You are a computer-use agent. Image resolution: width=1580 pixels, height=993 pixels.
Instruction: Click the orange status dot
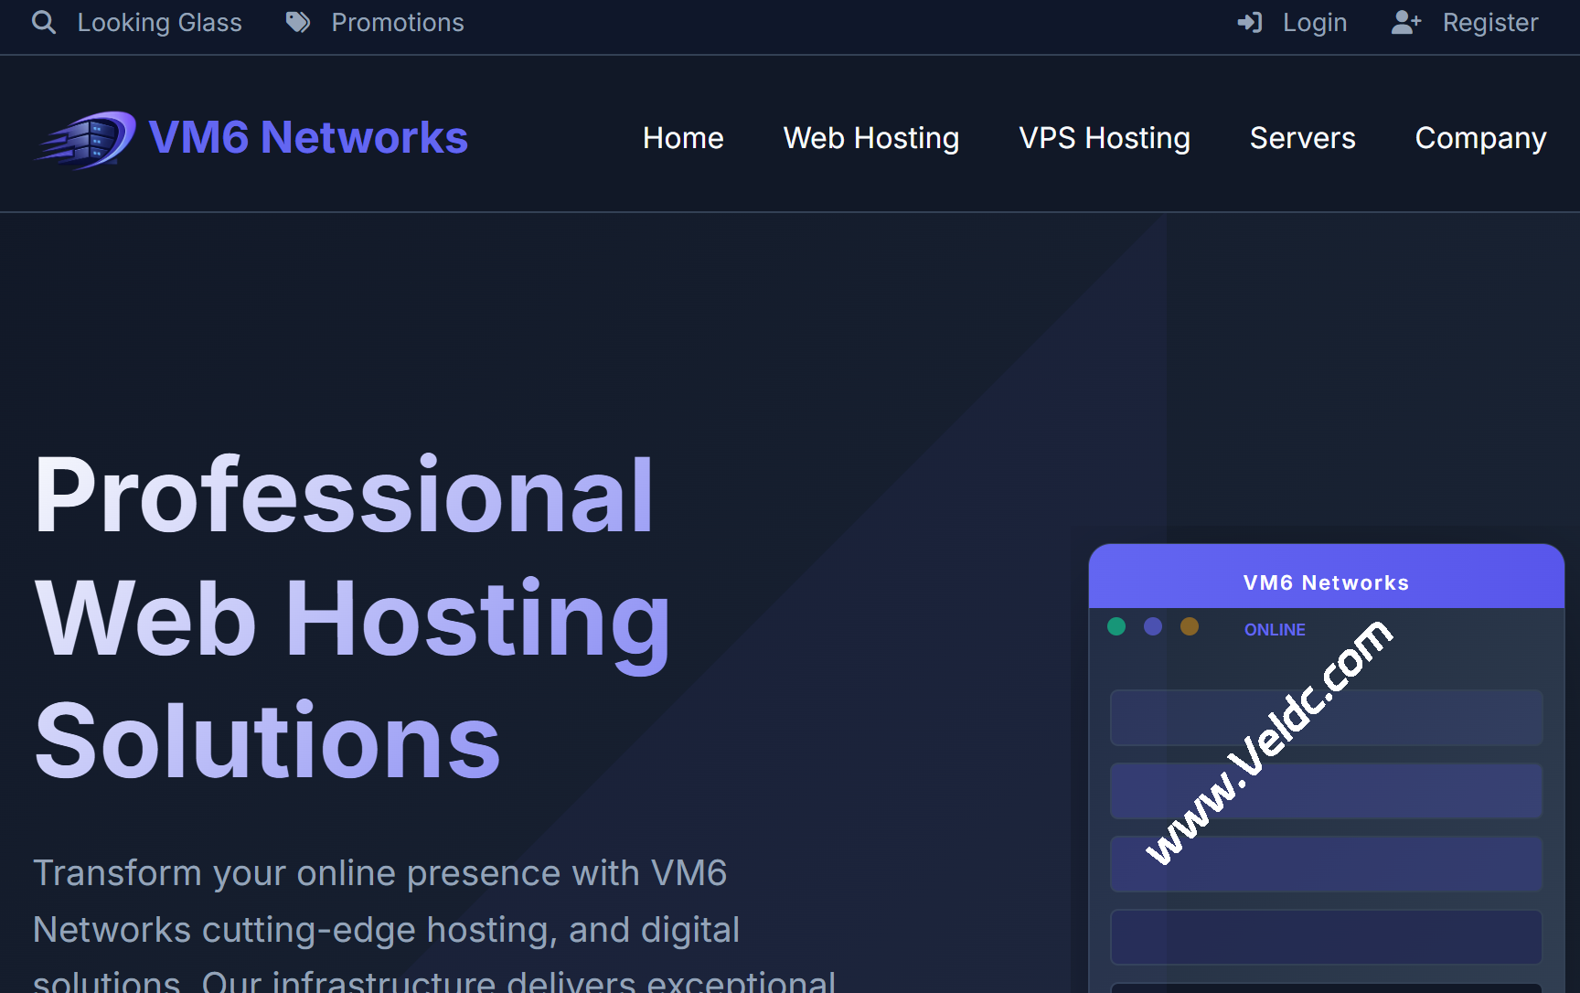(1190, 626)
